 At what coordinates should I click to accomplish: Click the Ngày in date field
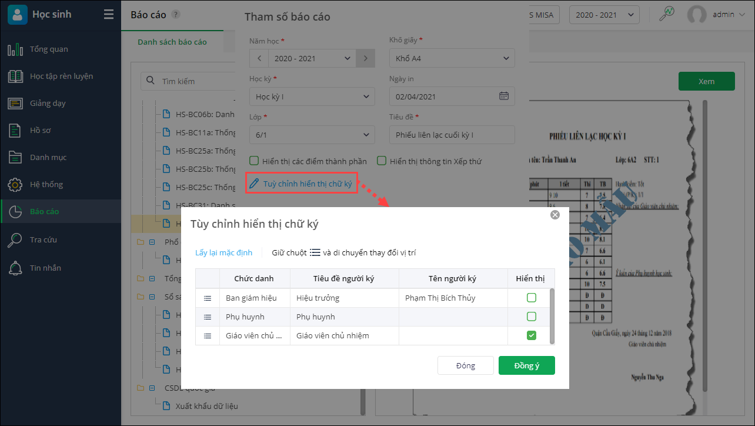(452, 96)
